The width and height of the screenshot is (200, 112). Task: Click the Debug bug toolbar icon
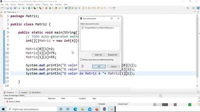point(24,8)
